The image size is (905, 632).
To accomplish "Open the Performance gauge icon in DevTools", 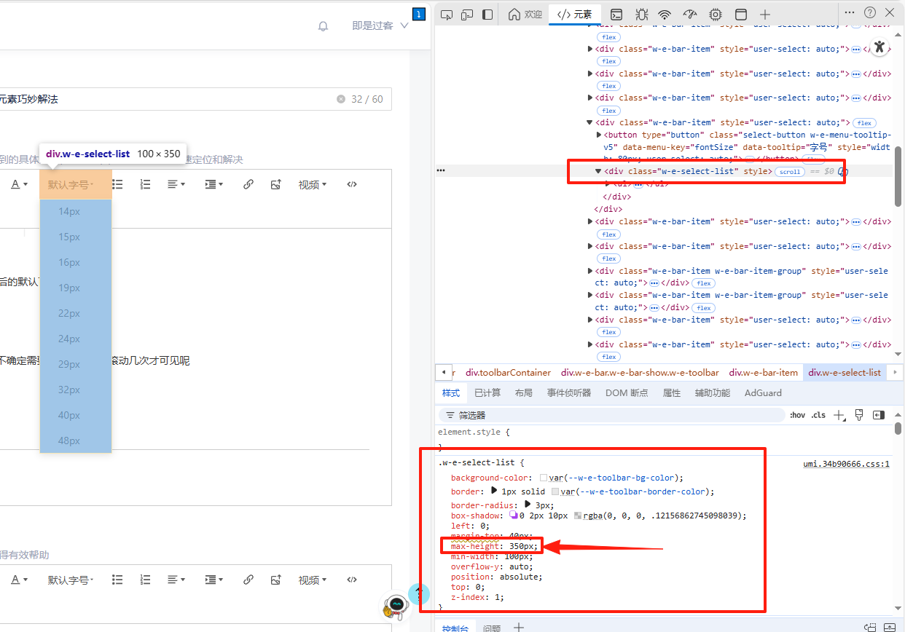I will point(690,15).
